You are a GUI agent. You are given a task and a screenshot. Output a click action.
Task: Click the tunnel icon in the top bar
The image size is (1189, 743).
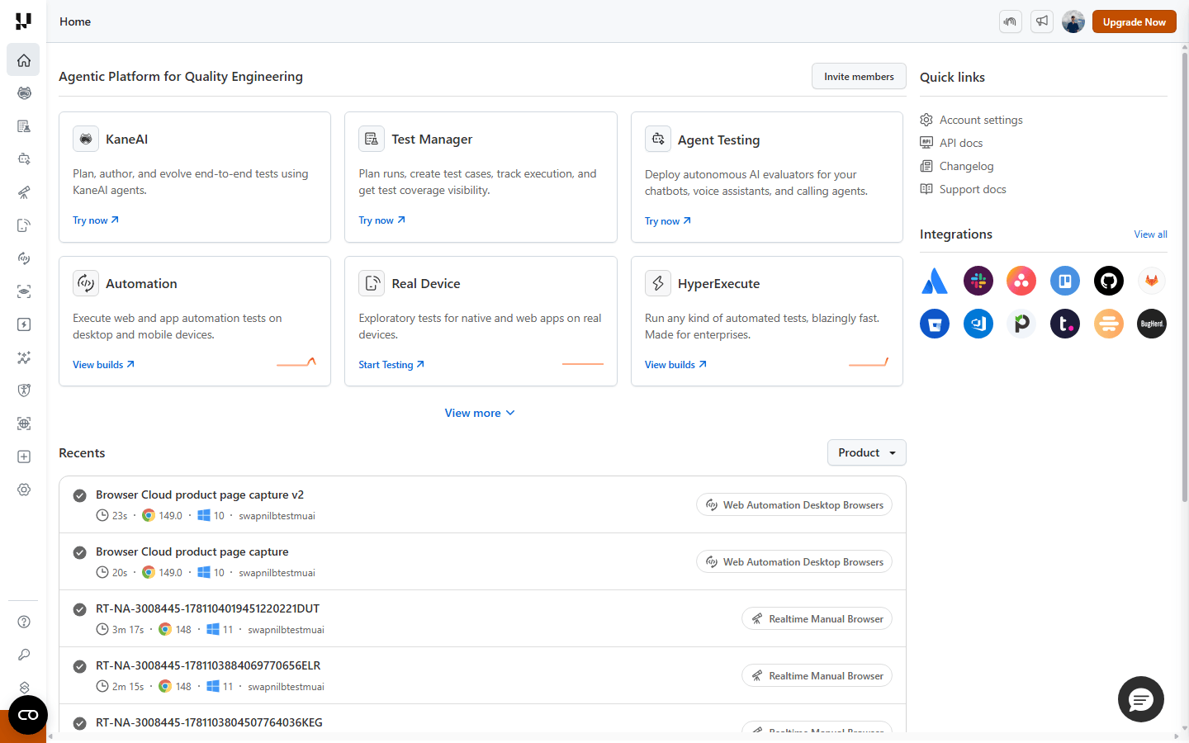point(1011,21)
